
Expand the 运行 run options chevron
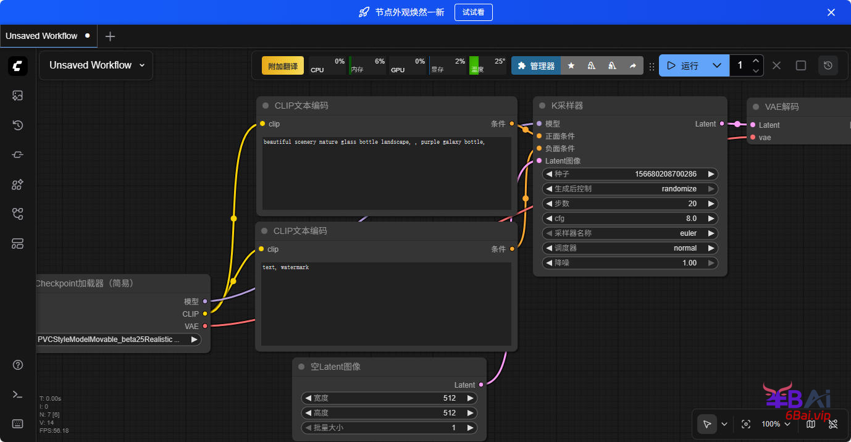(x=716, y=65)
